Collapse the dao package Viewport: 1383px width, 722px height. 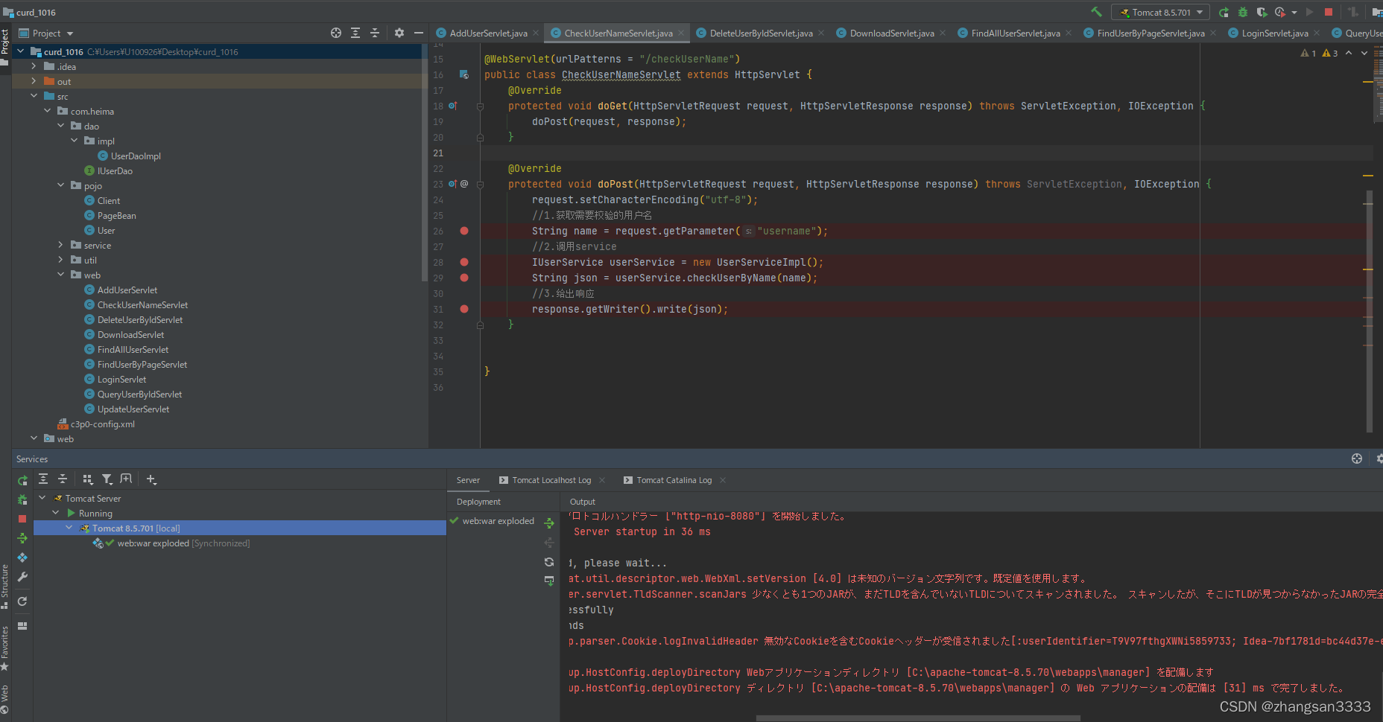tap(61, 126)
